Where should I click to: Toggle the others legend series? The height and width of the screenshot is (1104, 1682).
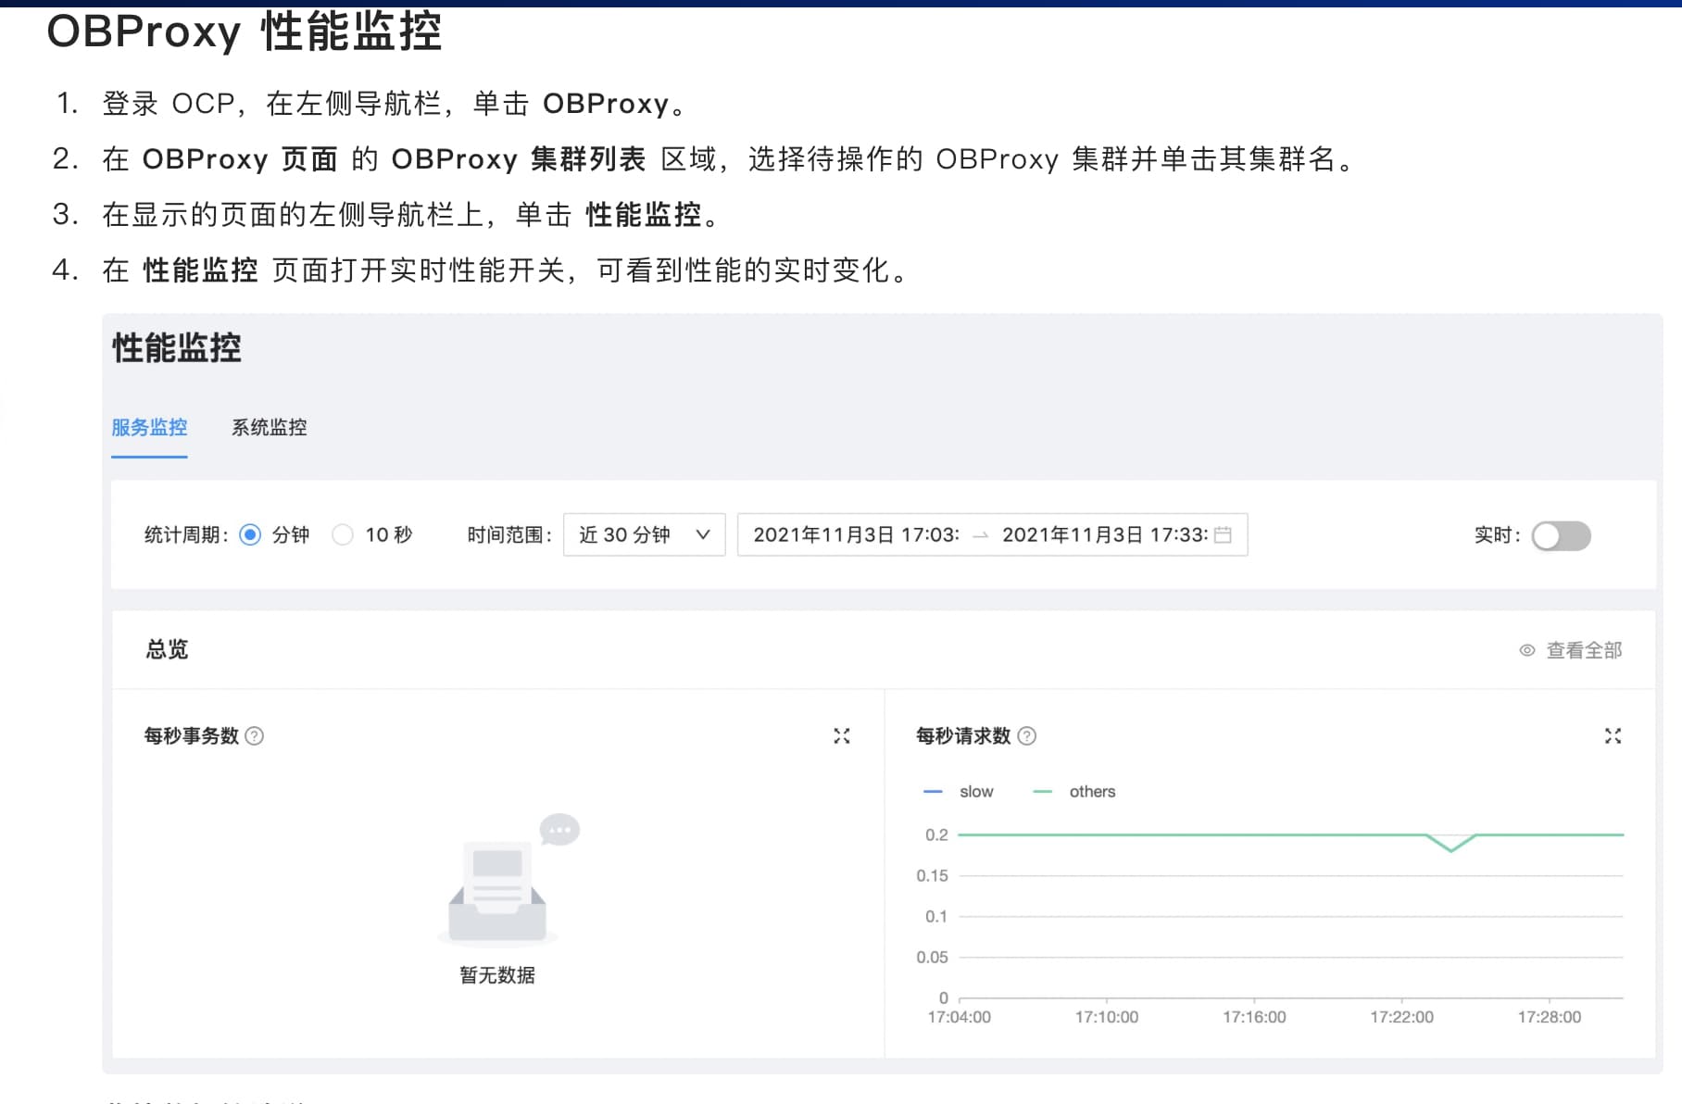[1074, 791]
